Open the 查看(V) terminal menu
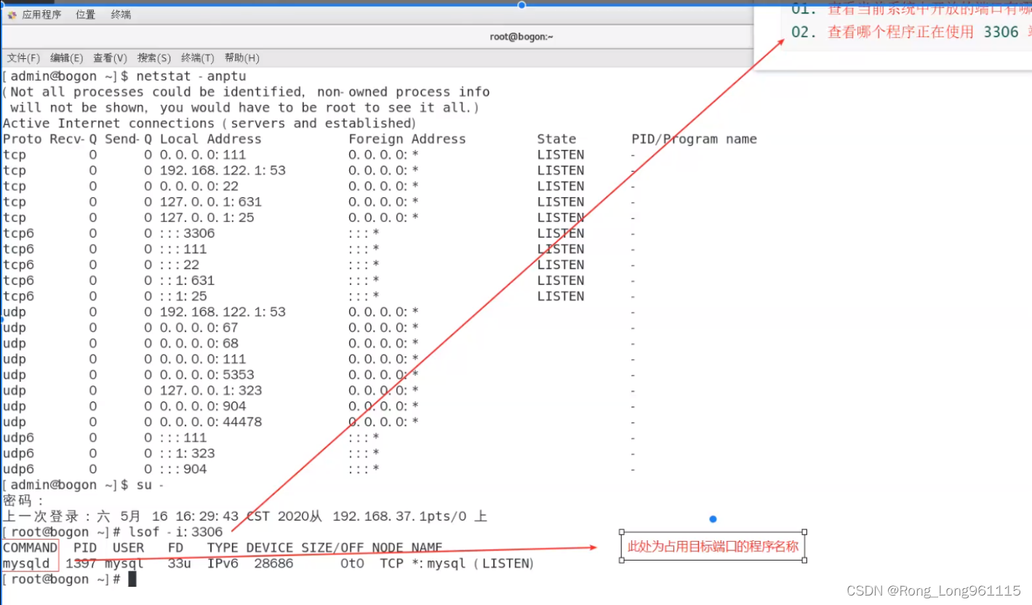This screenshot has width=1032, height=605. click(x=110, y=58)
